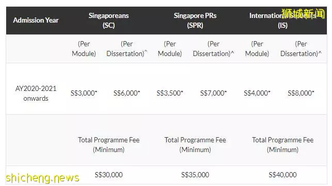Screen dimensions: 332x186
Task: Click the International Students (IS) header
Action: (282, 21)
